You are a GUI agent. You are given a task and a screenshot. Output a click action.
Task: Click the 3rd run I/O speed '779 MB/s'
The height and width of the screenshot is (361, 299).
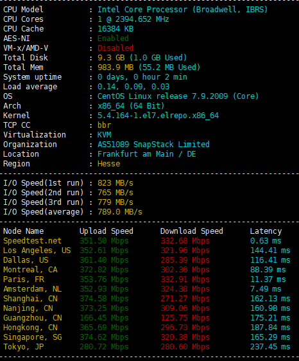pyautogui.click(x=115, y=202)
